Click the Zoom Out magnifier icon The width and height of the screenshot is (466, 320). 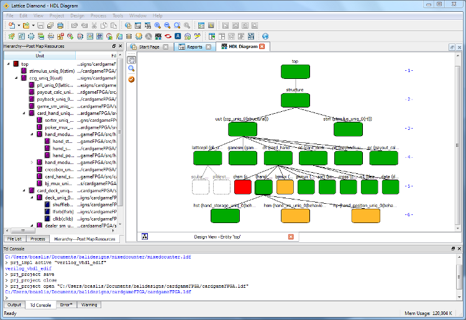coord(167,25)
